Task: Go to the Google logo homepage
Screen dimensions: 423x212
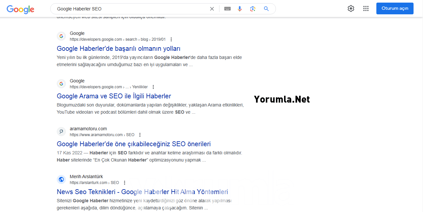Action: (20, 9)
